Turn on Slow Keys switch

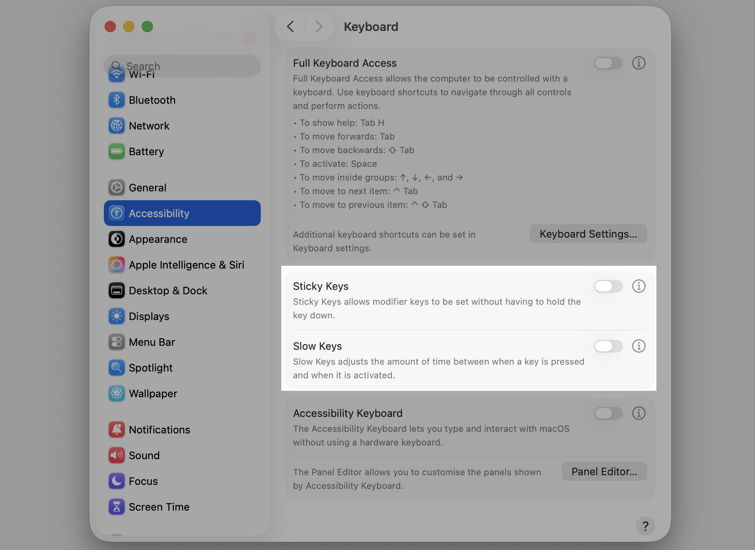pos(608,346)
